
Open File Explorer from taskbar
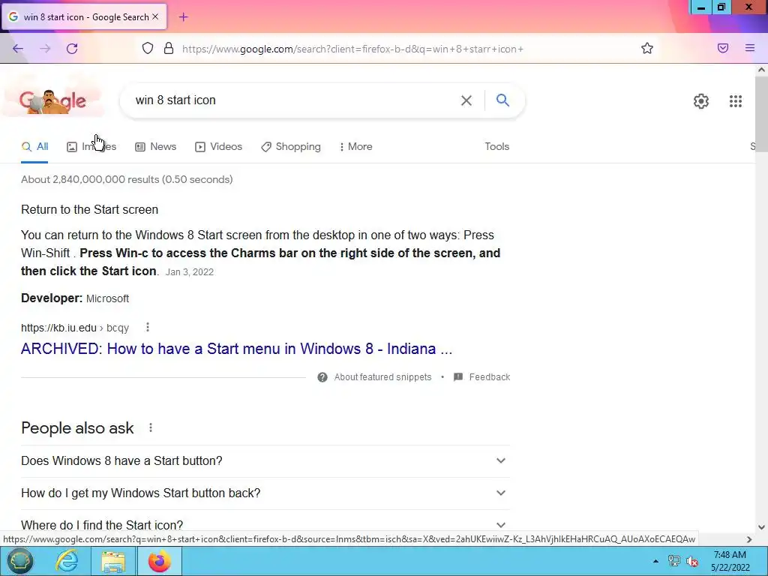point(113,561)
